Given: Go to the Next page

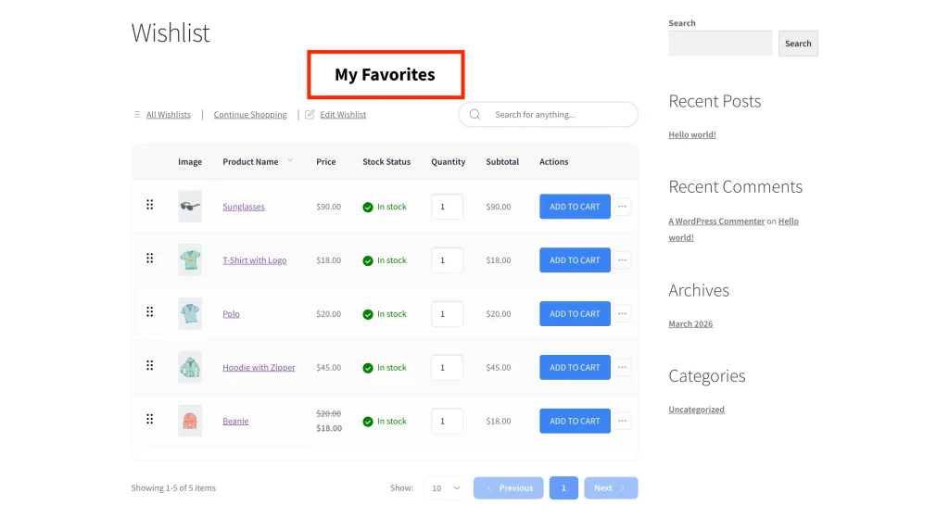Looking at the screenshot, I should coord(611,487).
